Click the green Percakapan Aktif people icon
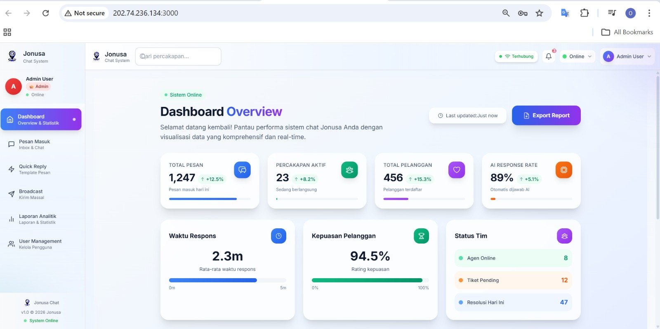Screen dimensions: 660x329 tap(349, 170)
